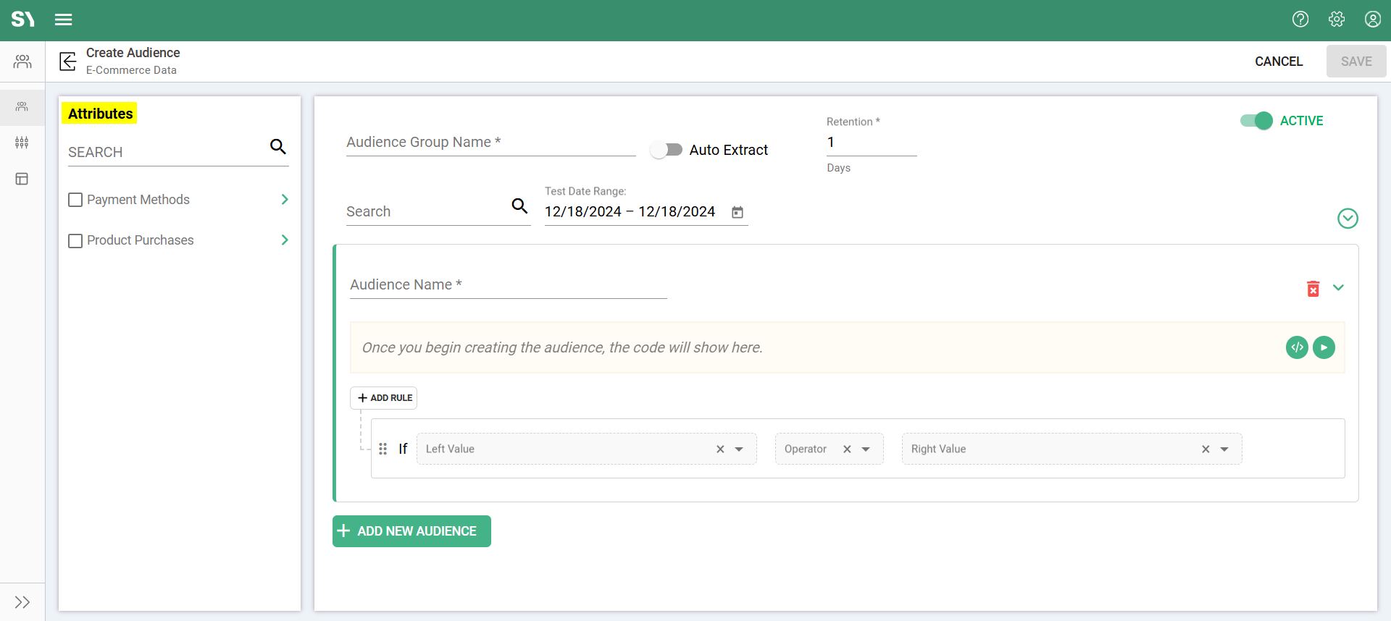Open the Operator dropdown

click(866, 449)
